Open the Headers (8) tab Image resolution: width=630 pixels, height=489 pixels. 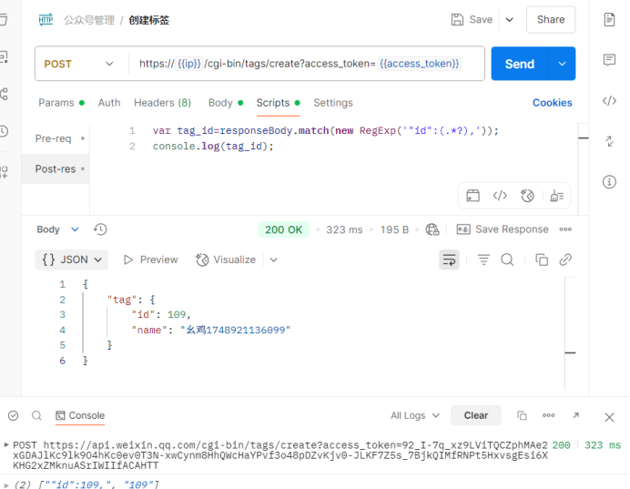162,103
